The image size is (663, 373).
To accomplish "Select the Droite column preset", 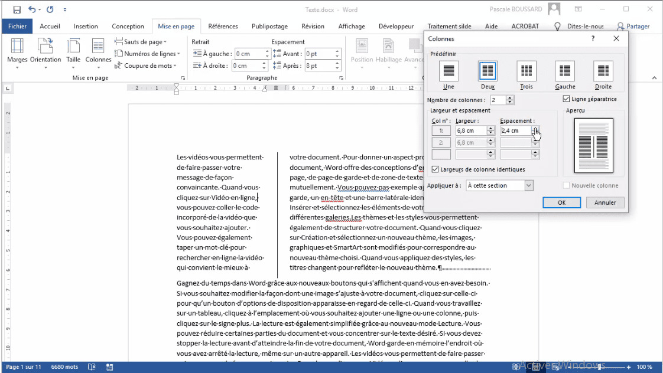I will (x=603, y=75).
